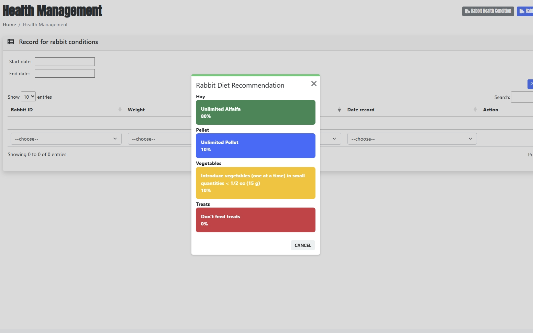
Task: Click the Search input field
Action: [x=522, y=97]
